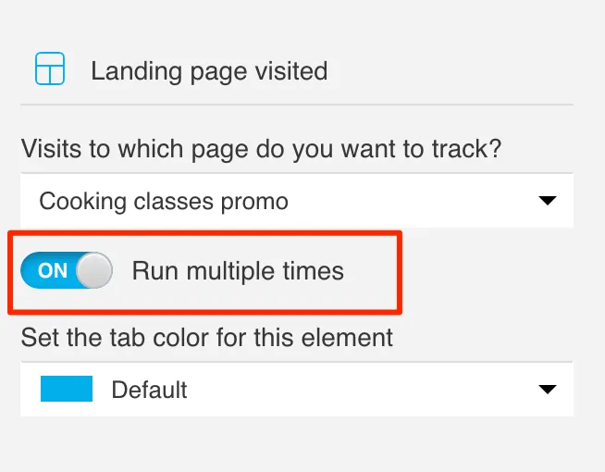This screenshot has width=605, height=472.
Task: Click the "Default" color option text
Action: pos(149,390)
